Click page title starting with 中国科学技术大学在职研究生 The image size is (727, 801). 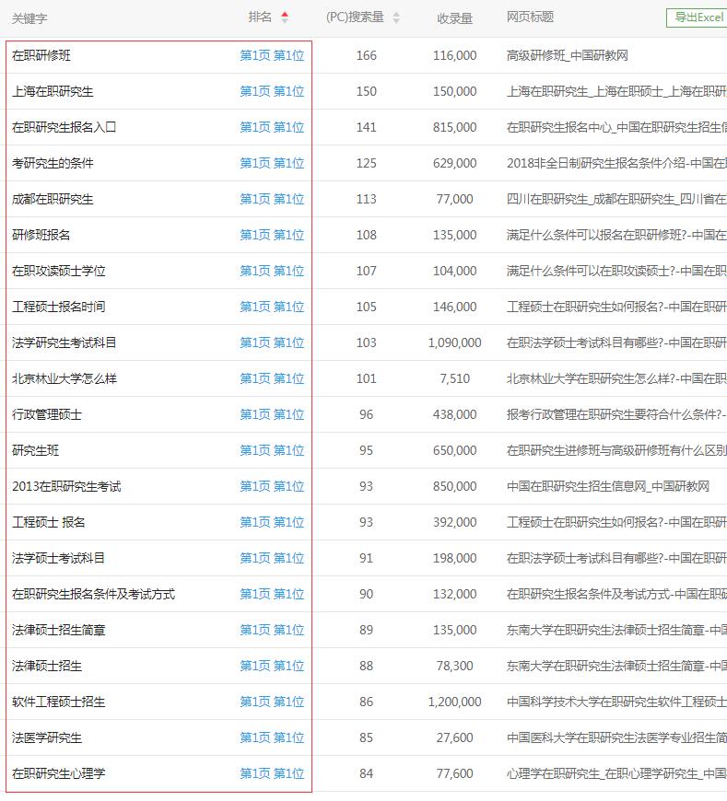(x=616, y=702)
